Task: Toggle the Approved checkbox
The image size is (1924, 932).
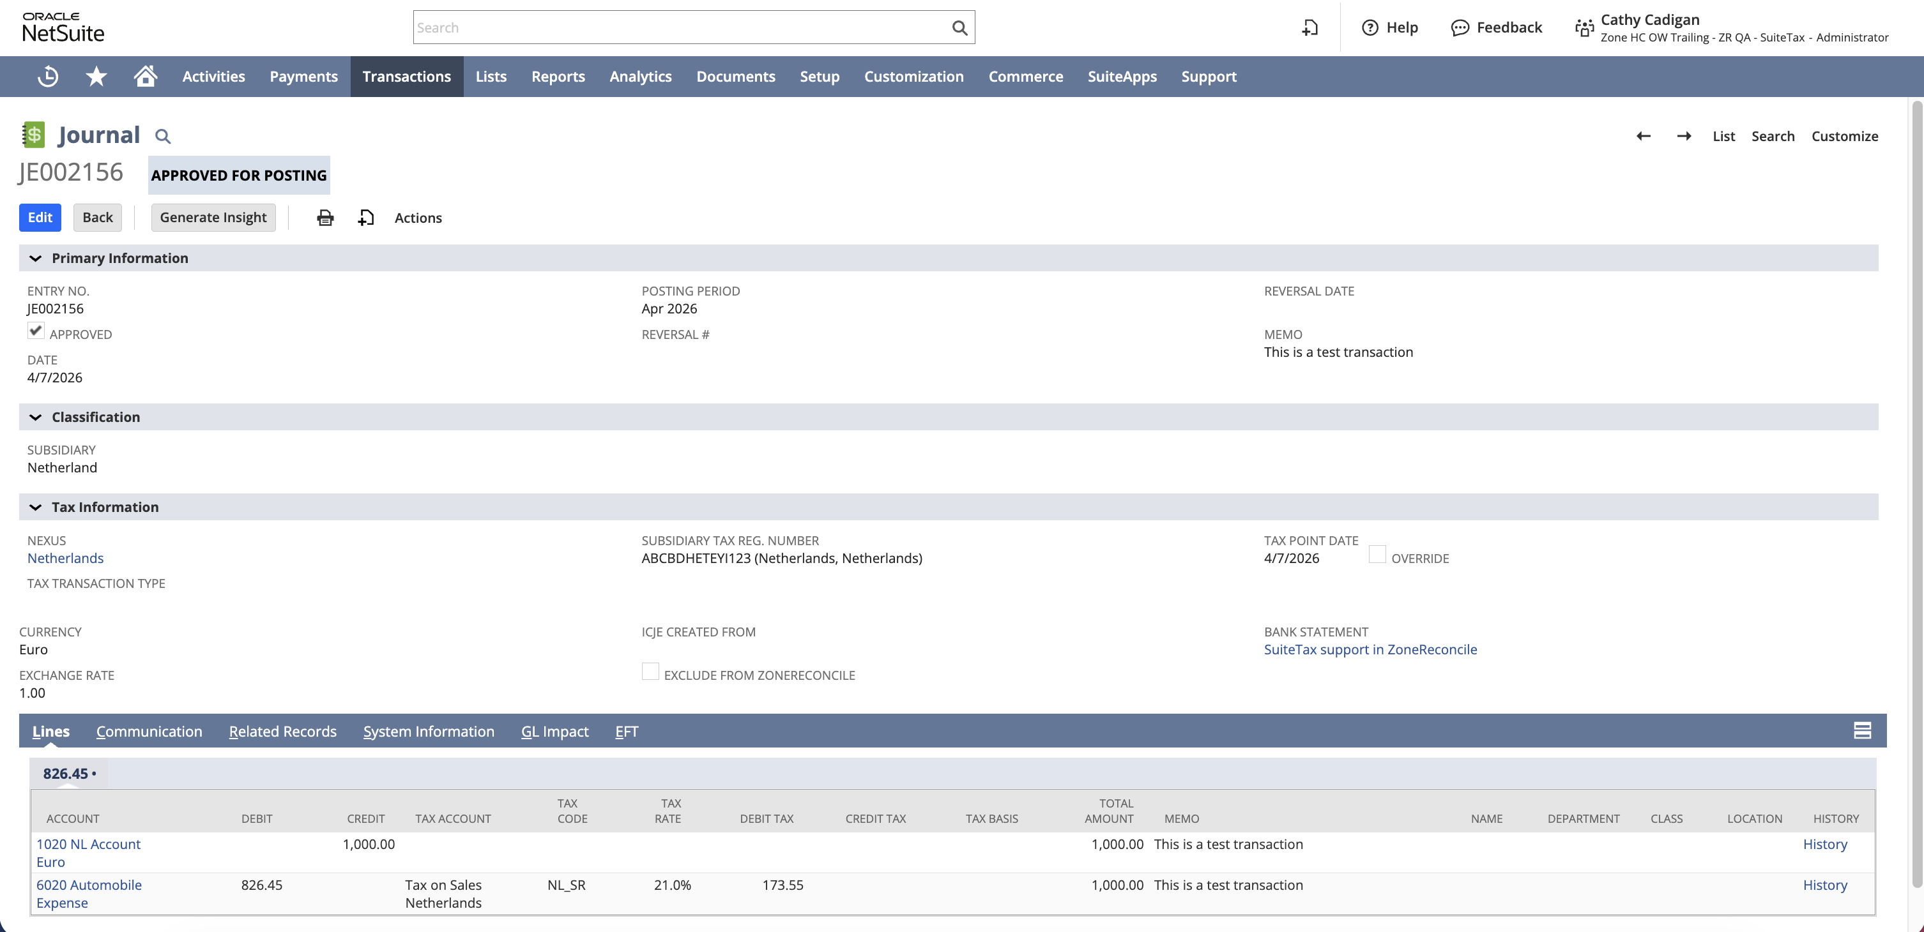Action: coord(36,331)
